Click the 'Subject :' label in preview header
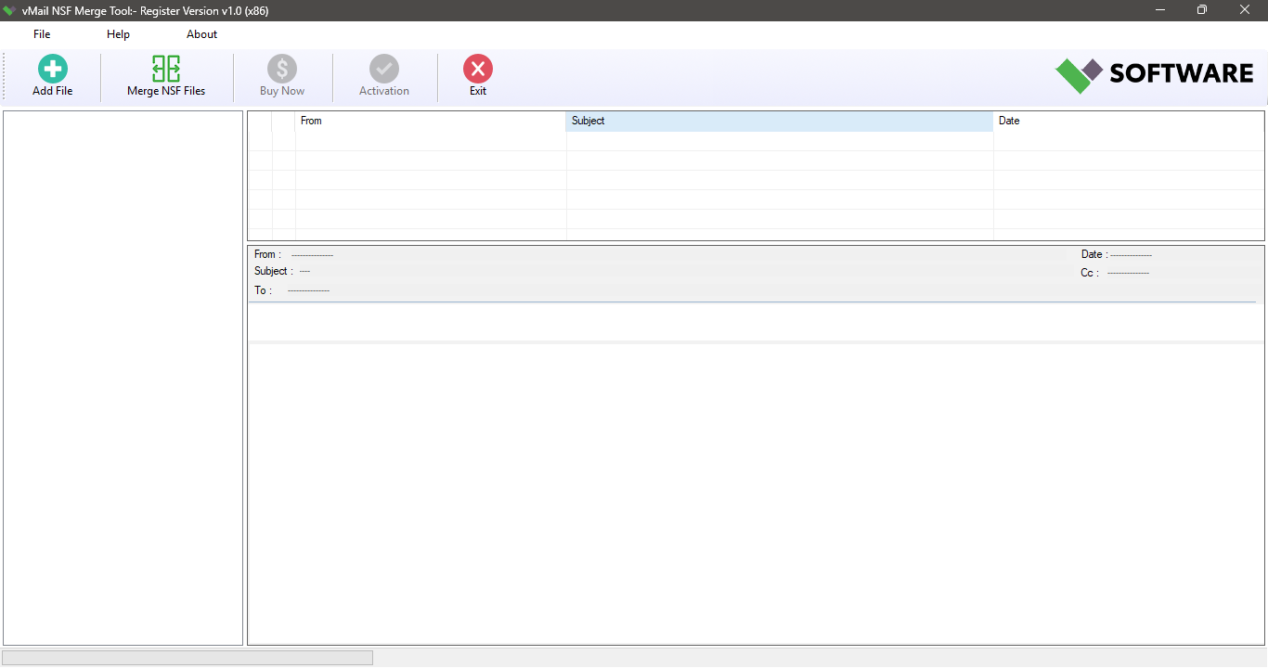The height and width of the screenshot is (668, 1268). tap(273, 271)
